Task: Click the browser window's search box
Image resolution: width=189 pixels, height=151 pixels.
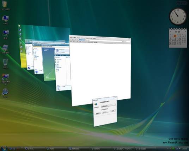Action: [126, 42]
